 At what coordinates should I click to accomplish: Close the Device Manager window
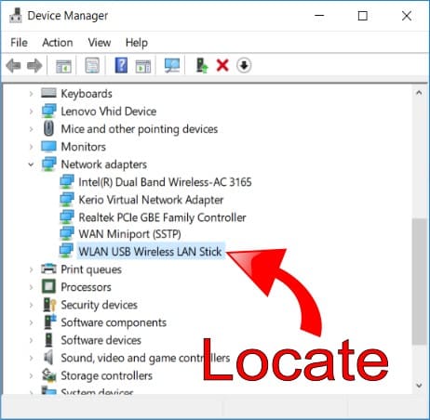407,16
